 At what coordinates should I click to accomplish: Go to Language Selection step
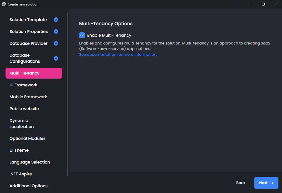pos(30,162)
